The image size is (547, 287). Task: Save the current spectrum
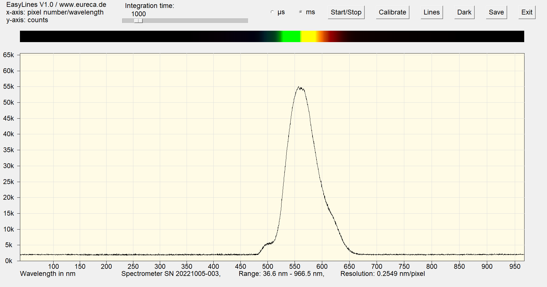[496, 12]
